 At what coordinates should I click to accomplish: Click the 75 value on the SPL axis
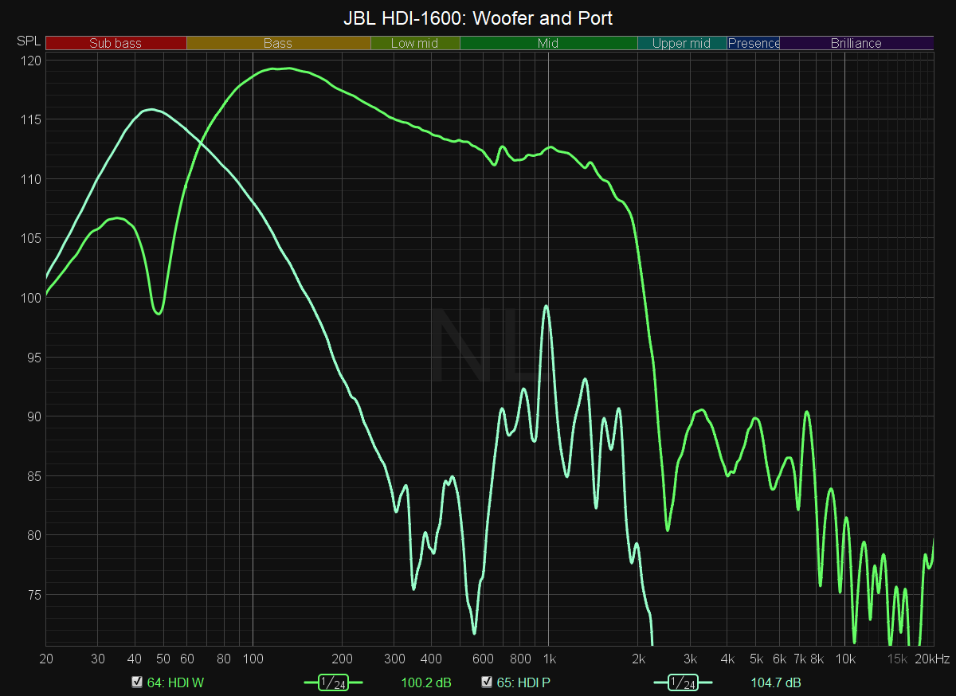(36, 595)
